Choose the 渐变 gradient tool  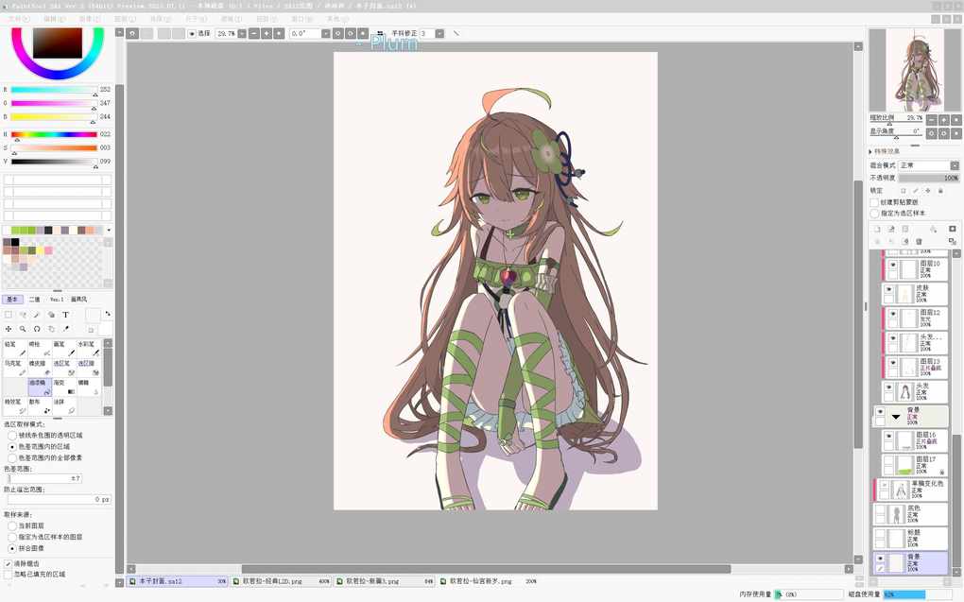pyautogui.click(x=64, y=387)
